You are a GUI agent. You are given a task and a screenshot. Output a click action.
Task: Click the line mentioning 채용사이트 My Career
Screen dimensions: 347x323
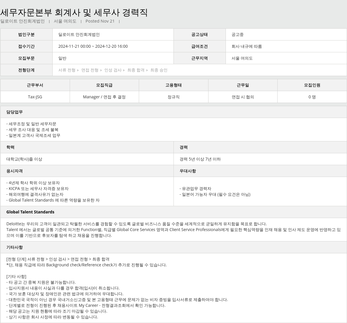tap(86, 305)
